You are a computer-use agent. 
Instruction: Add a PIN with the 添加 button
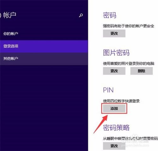click(114, 108)
